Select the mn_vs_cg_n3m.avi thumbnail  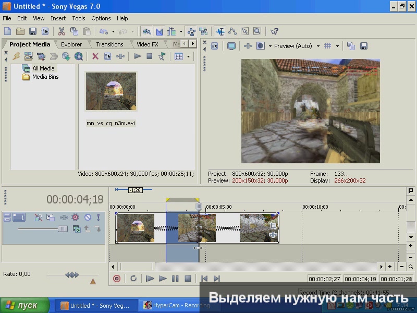coord(111,91)
